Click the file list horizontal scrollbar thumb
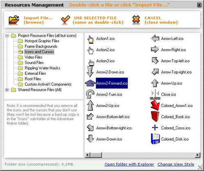The width and height of the screenshot is (204, 171). [x=96, y=155]
